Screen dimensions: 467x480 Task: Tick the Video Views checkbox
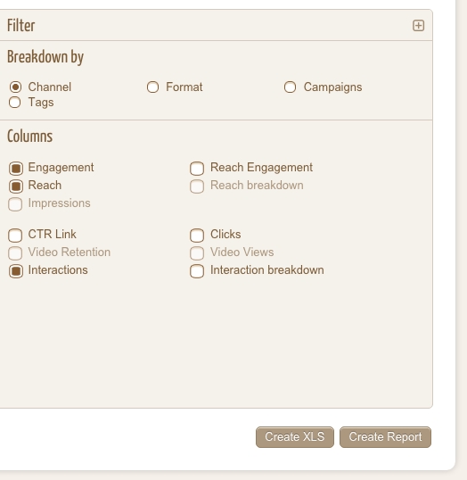(x=197, y=253)
